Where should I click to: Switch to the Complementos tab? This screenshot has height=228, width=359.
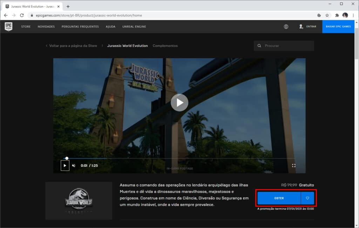tap(165, 46)
